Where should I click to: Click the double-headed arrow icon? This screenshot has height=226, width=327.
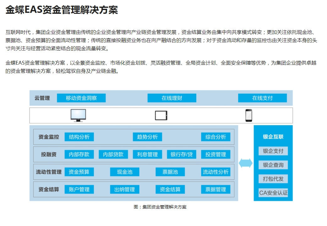(x=246, y=163)
